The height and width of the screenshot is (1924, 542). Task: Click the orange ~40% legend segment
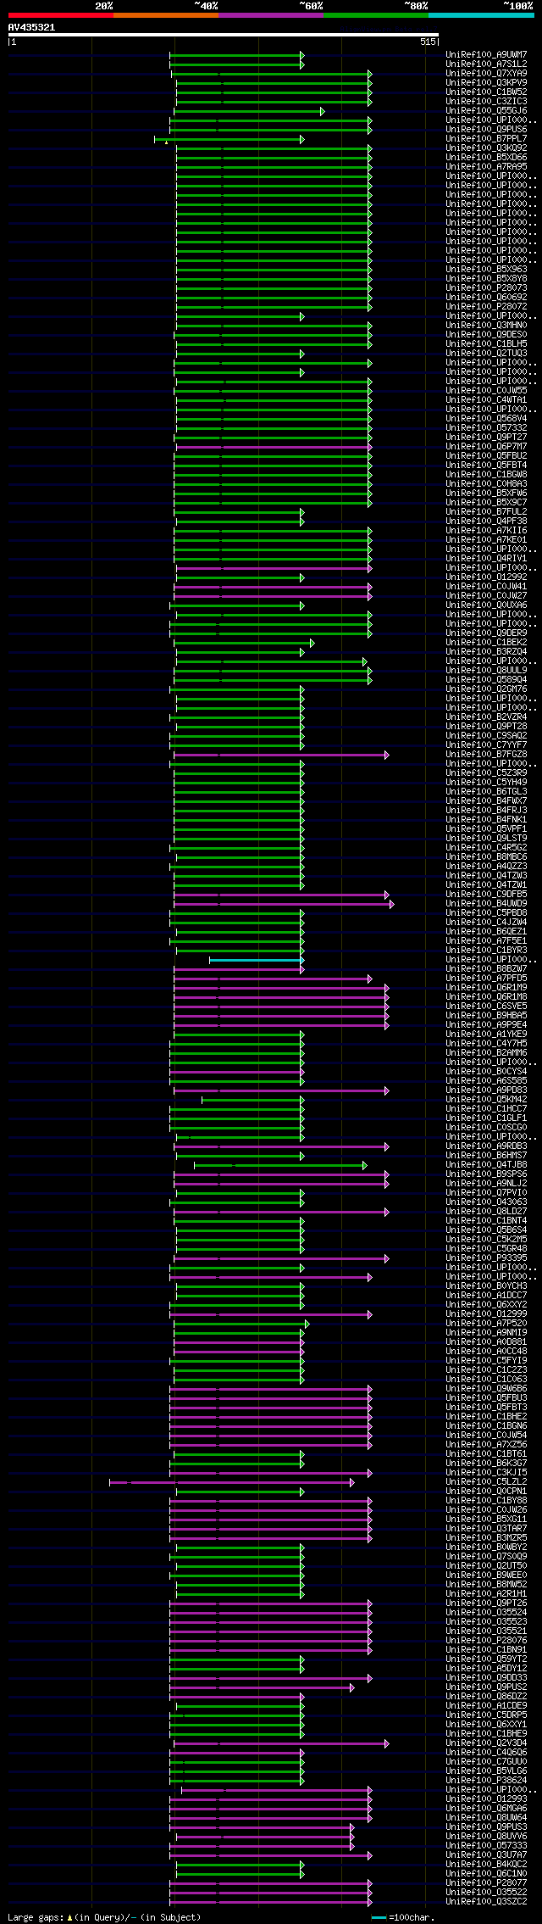point(166,15)
